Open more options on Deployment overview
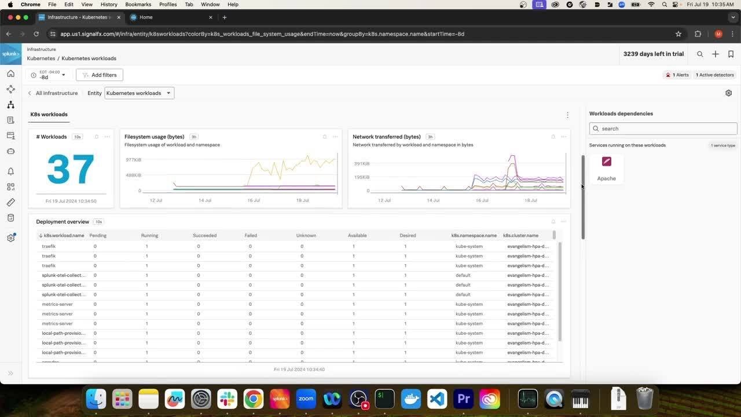This screenshot has width=741, height=417. click(563, 222)
